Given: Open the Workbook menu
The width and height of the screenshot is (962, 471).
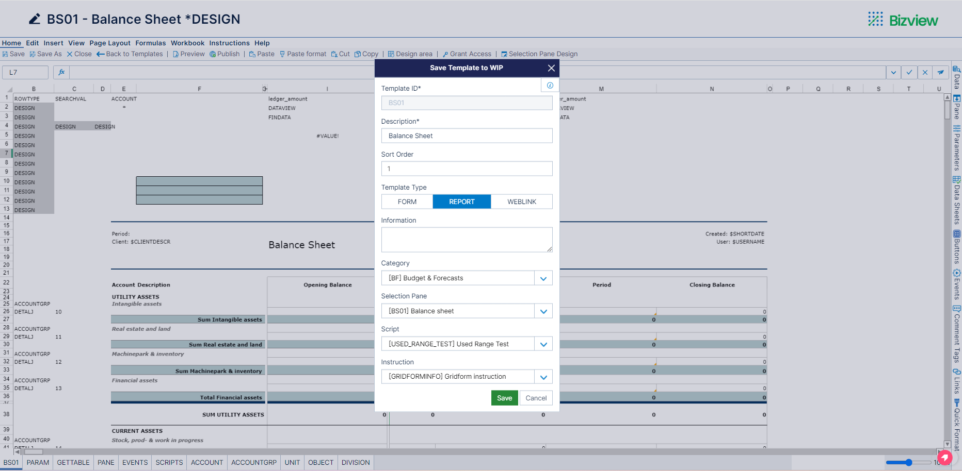Looking at the screenshot, I should 187,43.
